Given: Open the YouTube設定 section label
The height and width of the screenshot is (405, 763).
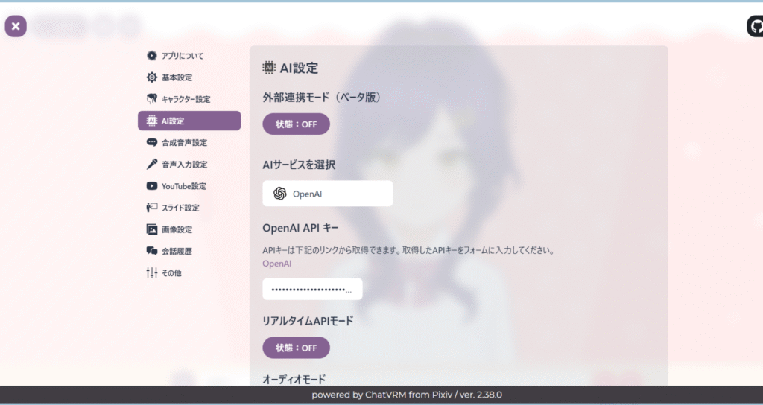Looking at the screenshot, I should tap(184, 186).
